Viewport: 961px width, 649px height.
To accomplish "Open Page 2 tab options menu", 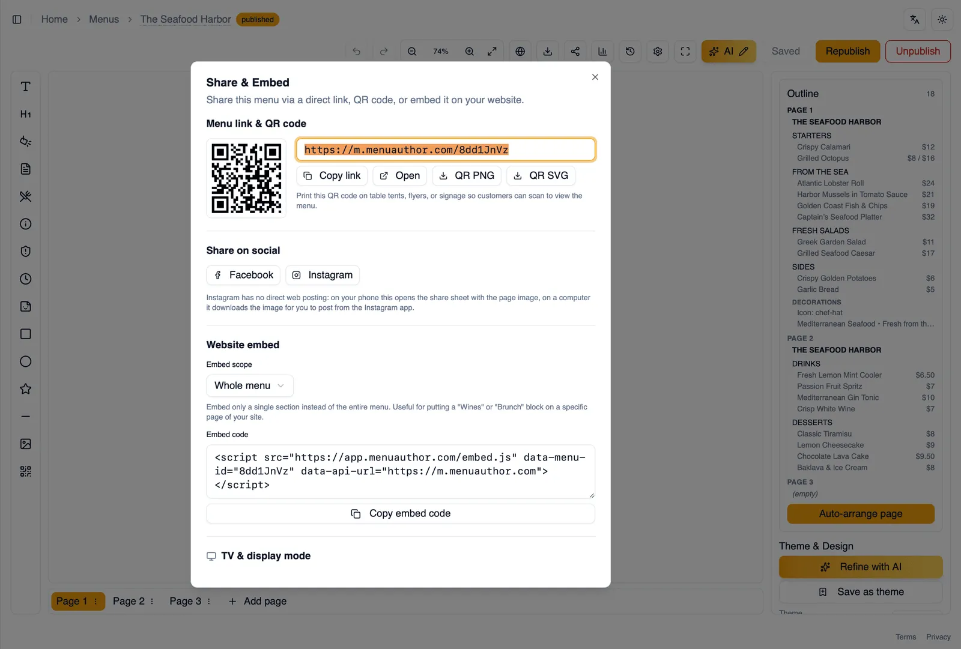I will coord(152,601).
